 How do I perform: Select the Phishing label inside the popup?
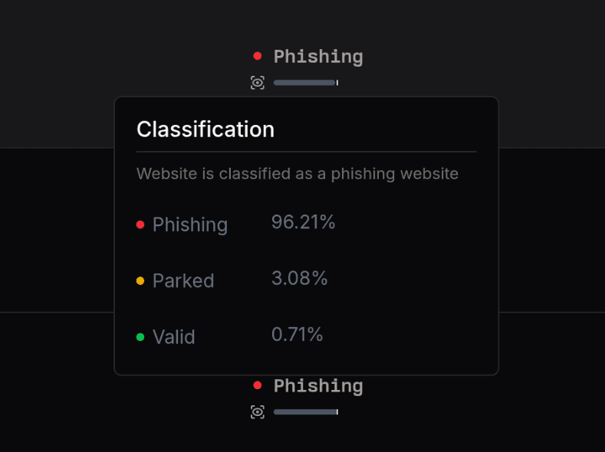point(190,225)
